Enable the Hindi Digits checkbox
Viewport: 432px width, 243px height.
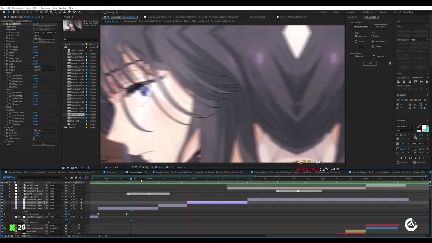[x=415, y=162]
